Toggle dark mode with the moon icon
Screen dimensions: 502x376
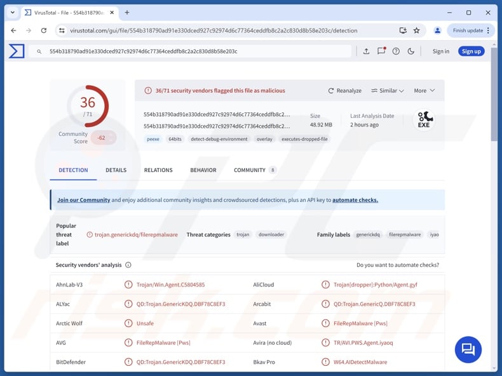(x=411, y=51)
